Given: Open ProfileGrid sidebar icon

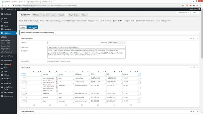Looking at the screenshot, I should click(x=2, y=84).
